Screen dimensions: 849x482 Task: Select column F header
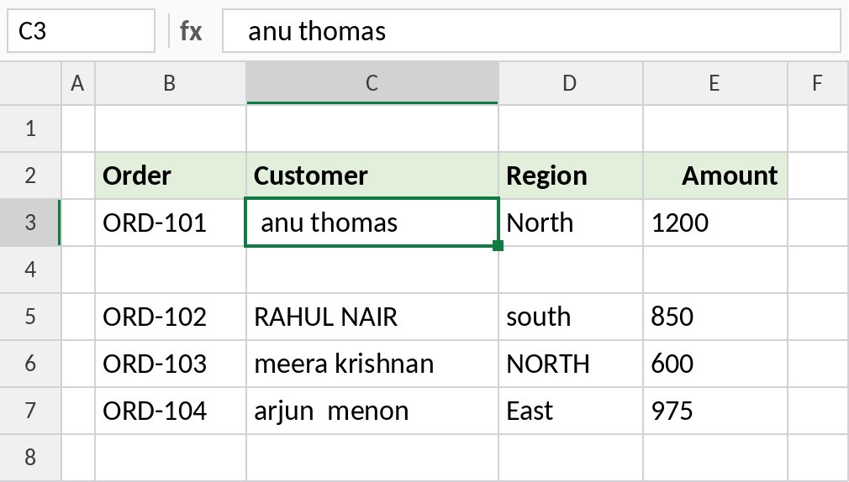818,83
